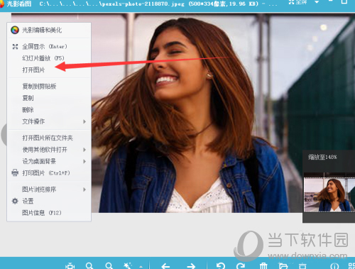
Task: Select 打开图片 from the context menu
Action: click(33, 70)
